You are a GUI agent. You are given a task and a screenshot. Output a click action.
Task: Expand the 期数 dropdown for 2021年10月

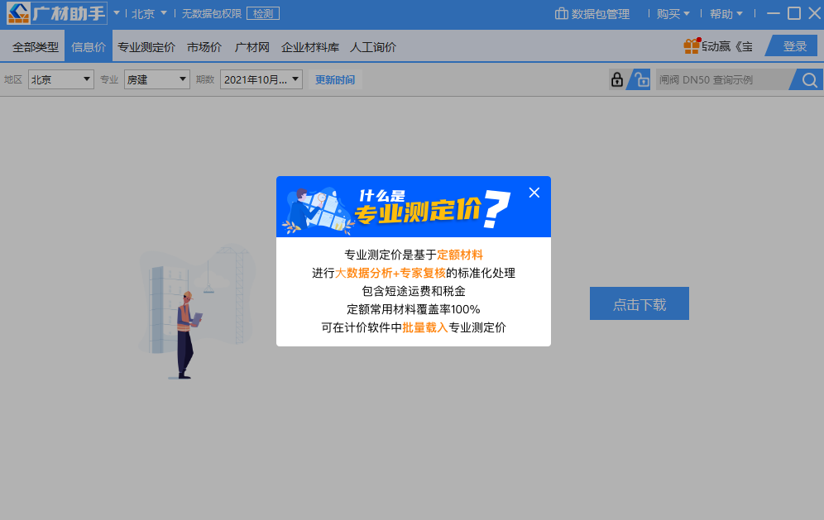click(261, 79)
